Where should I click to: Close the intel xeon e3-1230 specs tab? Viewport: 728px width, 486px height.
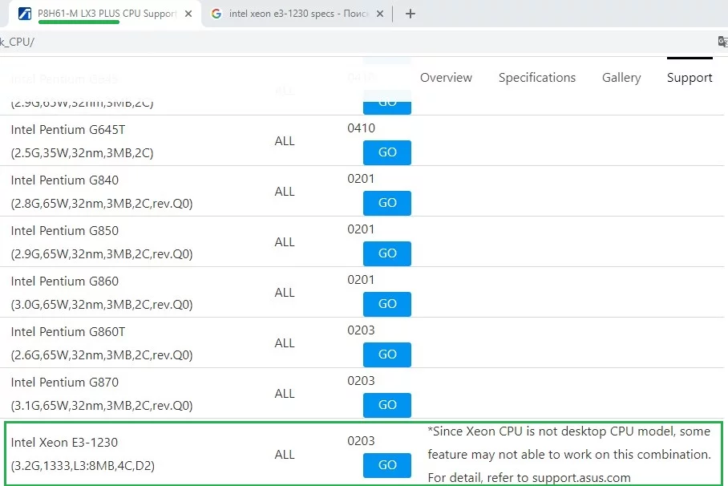click(380, 14)
